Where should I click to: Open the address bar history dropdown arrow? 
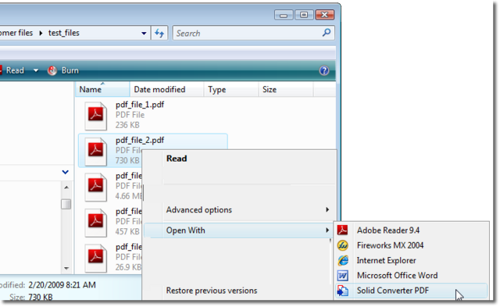coord(144,33)
